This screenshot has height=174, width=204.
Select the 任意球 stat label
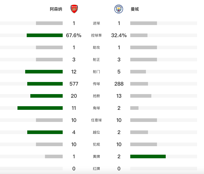click(96, 120)
